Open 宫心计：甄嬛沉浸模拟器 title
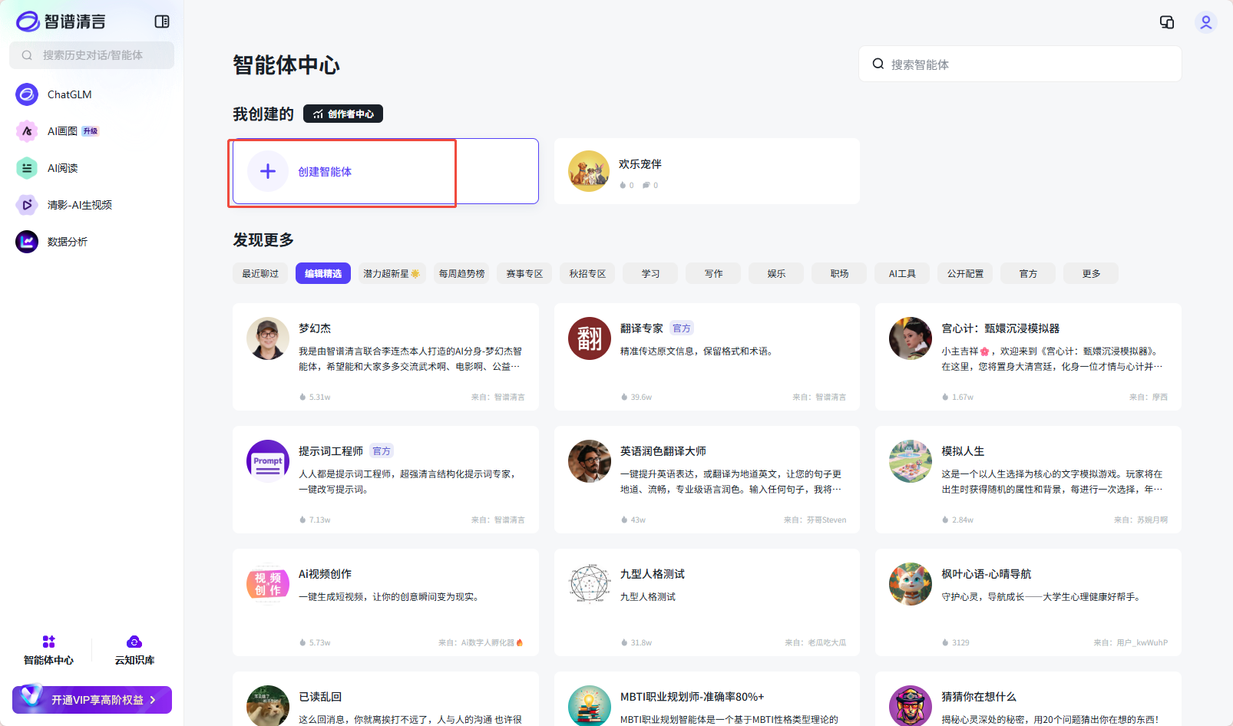Viewport: 1233px width, 726px height. point(1000,328)
